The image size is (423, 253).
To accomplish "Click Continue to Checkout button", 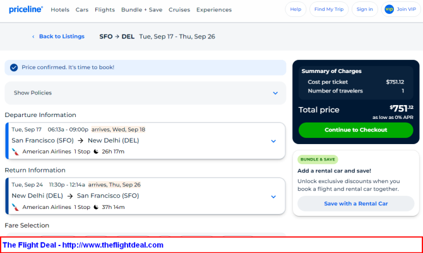I will pyautogui.click(x=356, y=130).
